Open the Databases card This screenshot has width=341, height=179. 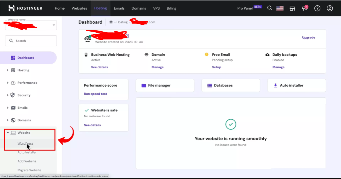[x=231, y=85]
